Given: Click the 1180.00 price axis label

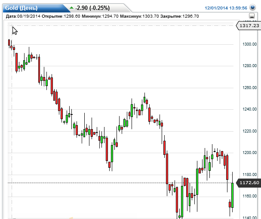Looking at the screenshot, I should pyautogui.click(x=249, y=175).
